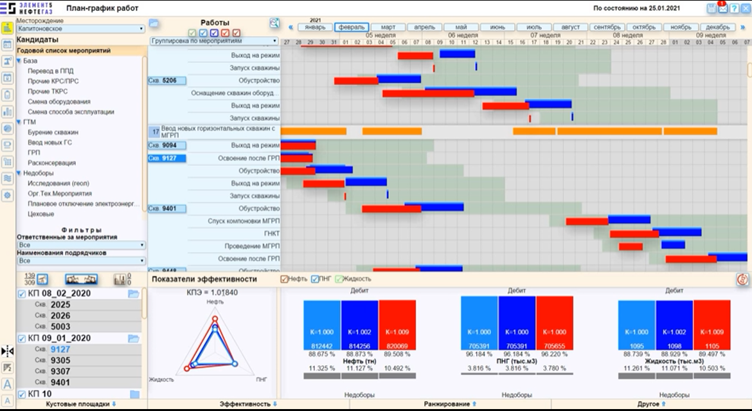Go to previous period with left double arrow
752x411 pixels.
tap(291, 28)
